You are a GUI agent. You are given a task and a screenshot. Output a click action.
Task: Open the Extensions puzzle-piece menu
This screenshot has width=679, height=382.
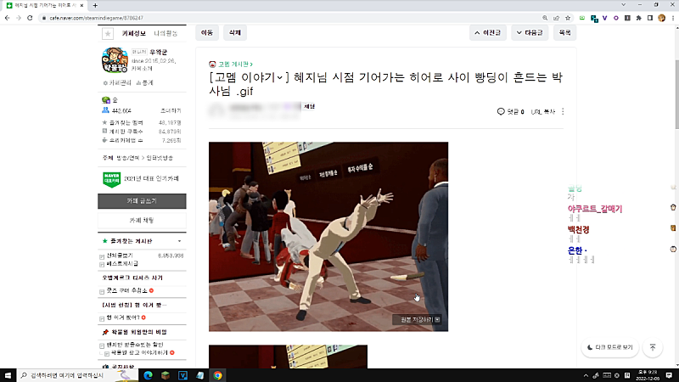[639, 18]
